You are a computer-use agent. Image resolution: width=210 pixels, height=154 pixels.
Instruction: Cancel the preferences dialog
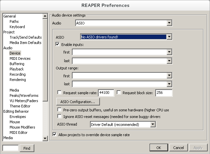[x=179, y=148]
